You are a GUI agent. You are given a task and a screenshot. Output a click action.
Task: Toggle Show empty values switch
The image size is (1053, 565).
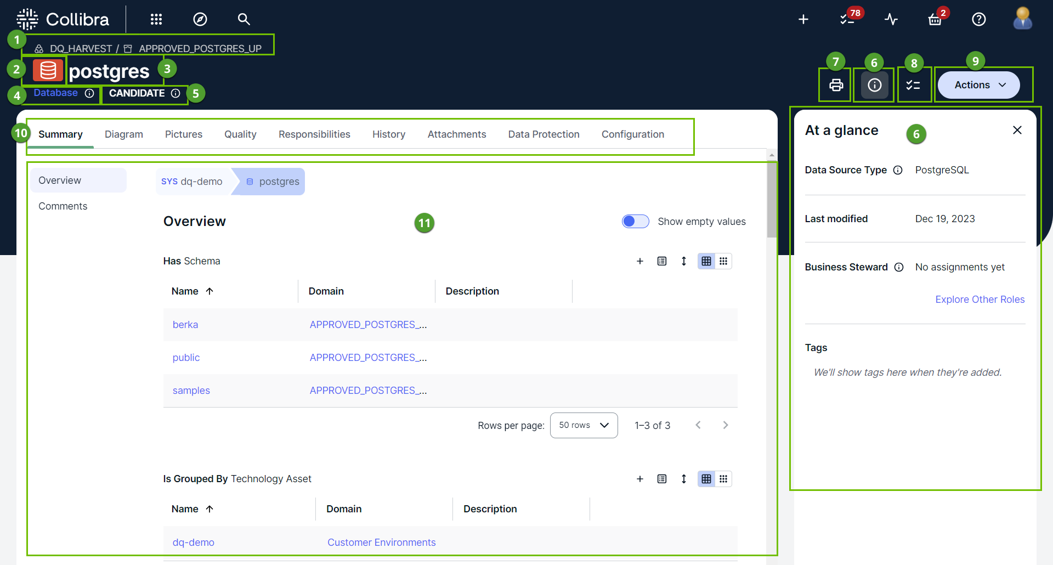coord(635,221)
